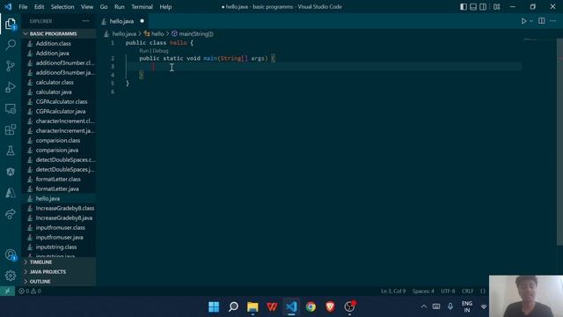
Task: Click the Debug CodeLens link above main
Action: pos(160,51)
